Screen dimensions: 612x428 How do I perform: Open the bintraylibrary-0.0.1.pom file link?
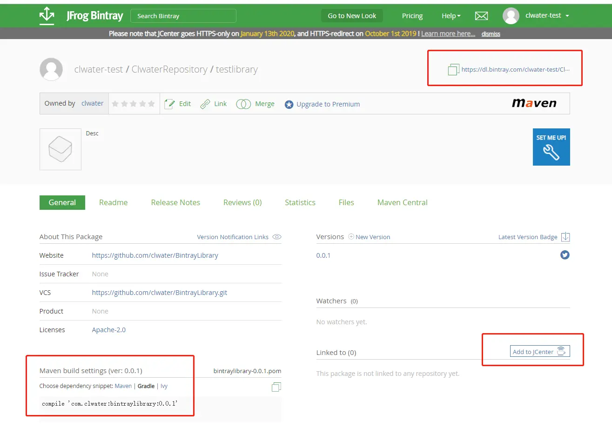tap(248, 371)
